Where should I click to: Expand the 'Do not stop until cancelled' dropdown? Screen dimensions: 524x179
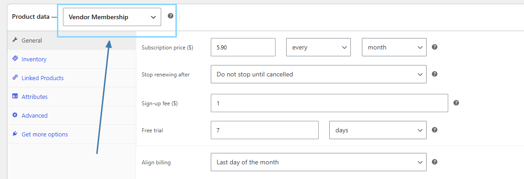click(318, 74)
